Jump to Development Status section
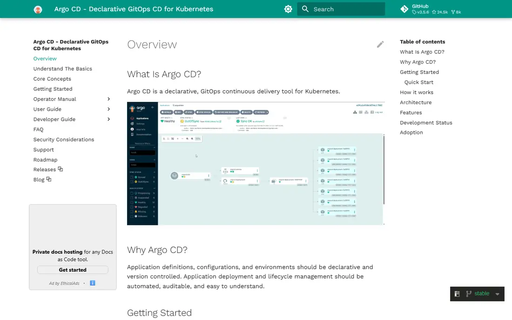Viewport: 512px width, 320px height. coord(426,123)
